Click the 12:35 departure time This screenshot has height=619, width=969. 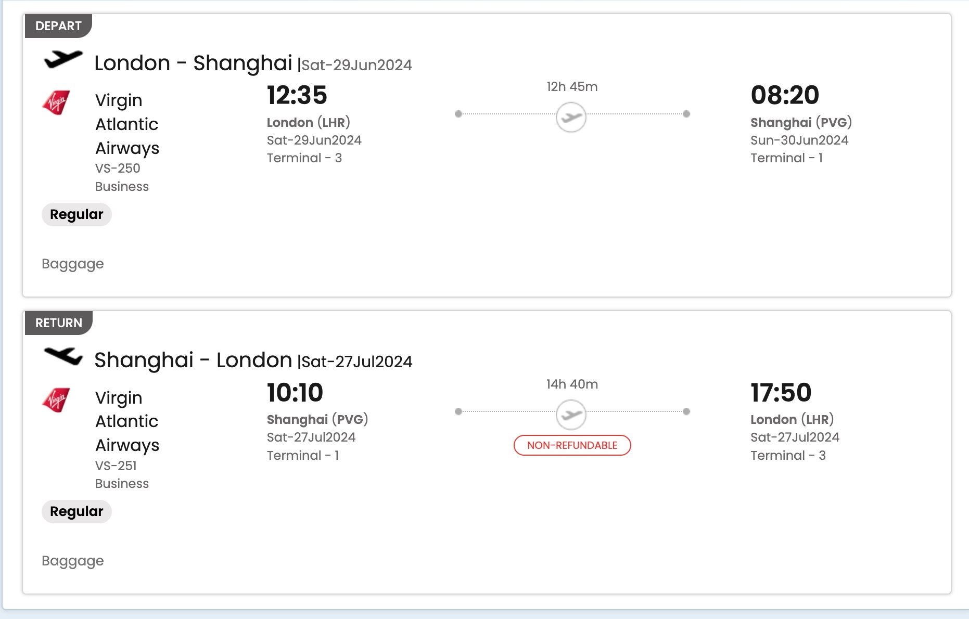click(297, 95)
